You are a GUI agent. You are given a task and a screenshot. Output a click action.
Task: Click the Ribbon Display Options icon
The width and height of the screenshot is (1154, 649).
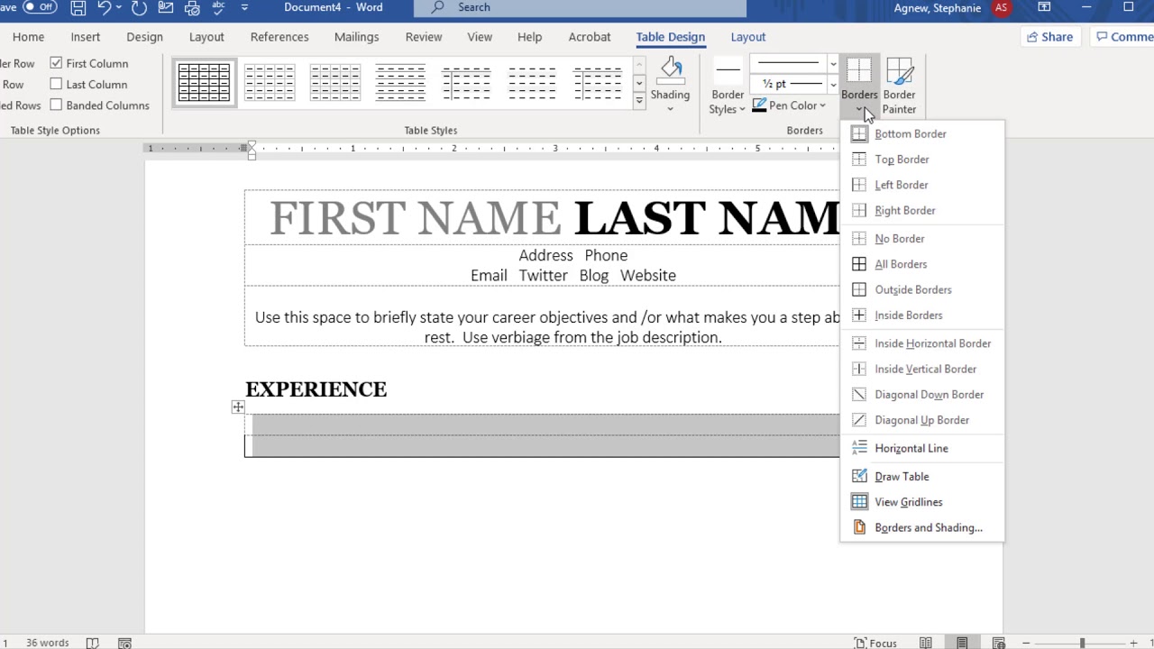coord(1044,7)
